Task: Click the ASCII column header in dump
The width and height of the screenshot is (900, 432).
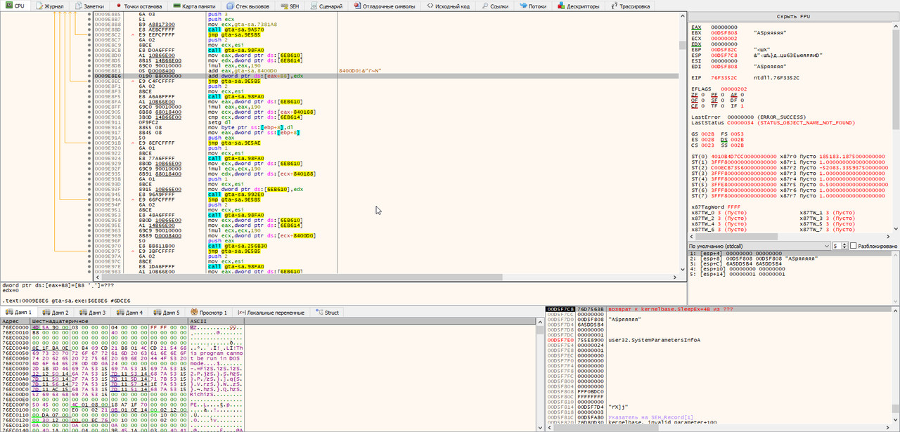Action: [x=217, y=321]
